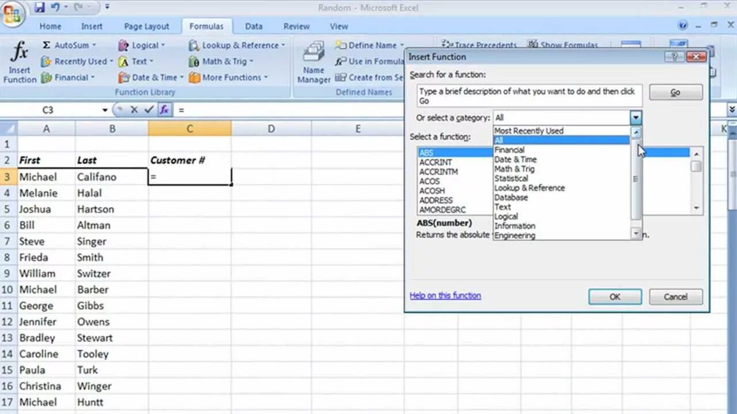Open the More Functions menu
Viewport: 737px width, 414px height.
228,77
